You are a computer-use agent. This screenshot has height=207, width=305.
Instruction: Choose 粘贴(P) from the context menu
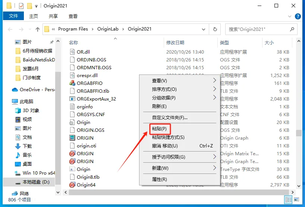180,129
